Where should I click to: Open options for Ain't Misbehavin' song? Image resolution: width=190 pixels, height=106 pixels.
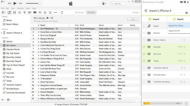pos(57,29)
